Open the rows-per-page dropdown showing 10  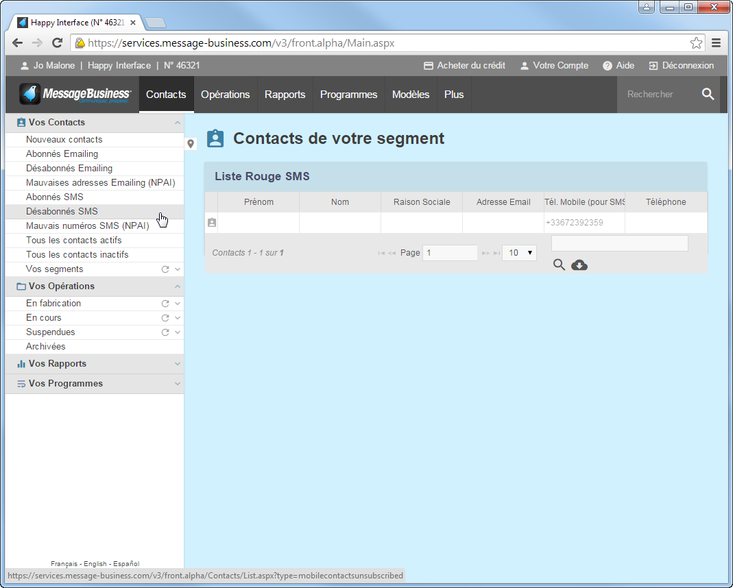pyautogui.click(x=519, y=253)
